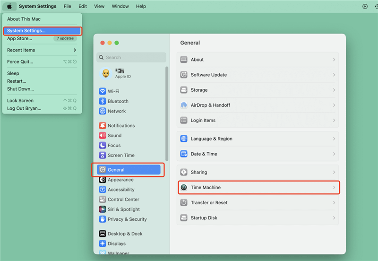Open Software Update via its chevron
The height and width of the screenshot is (261, 378).
334,75
